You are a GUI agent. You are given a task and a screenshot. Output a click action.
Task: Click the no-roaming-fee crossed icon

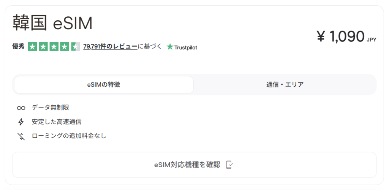(x=21, y=136)
